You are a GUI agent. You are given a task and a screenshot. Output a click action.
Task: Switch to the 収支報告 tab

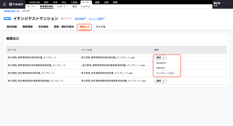pyautogui.click(x=43, y=27)
